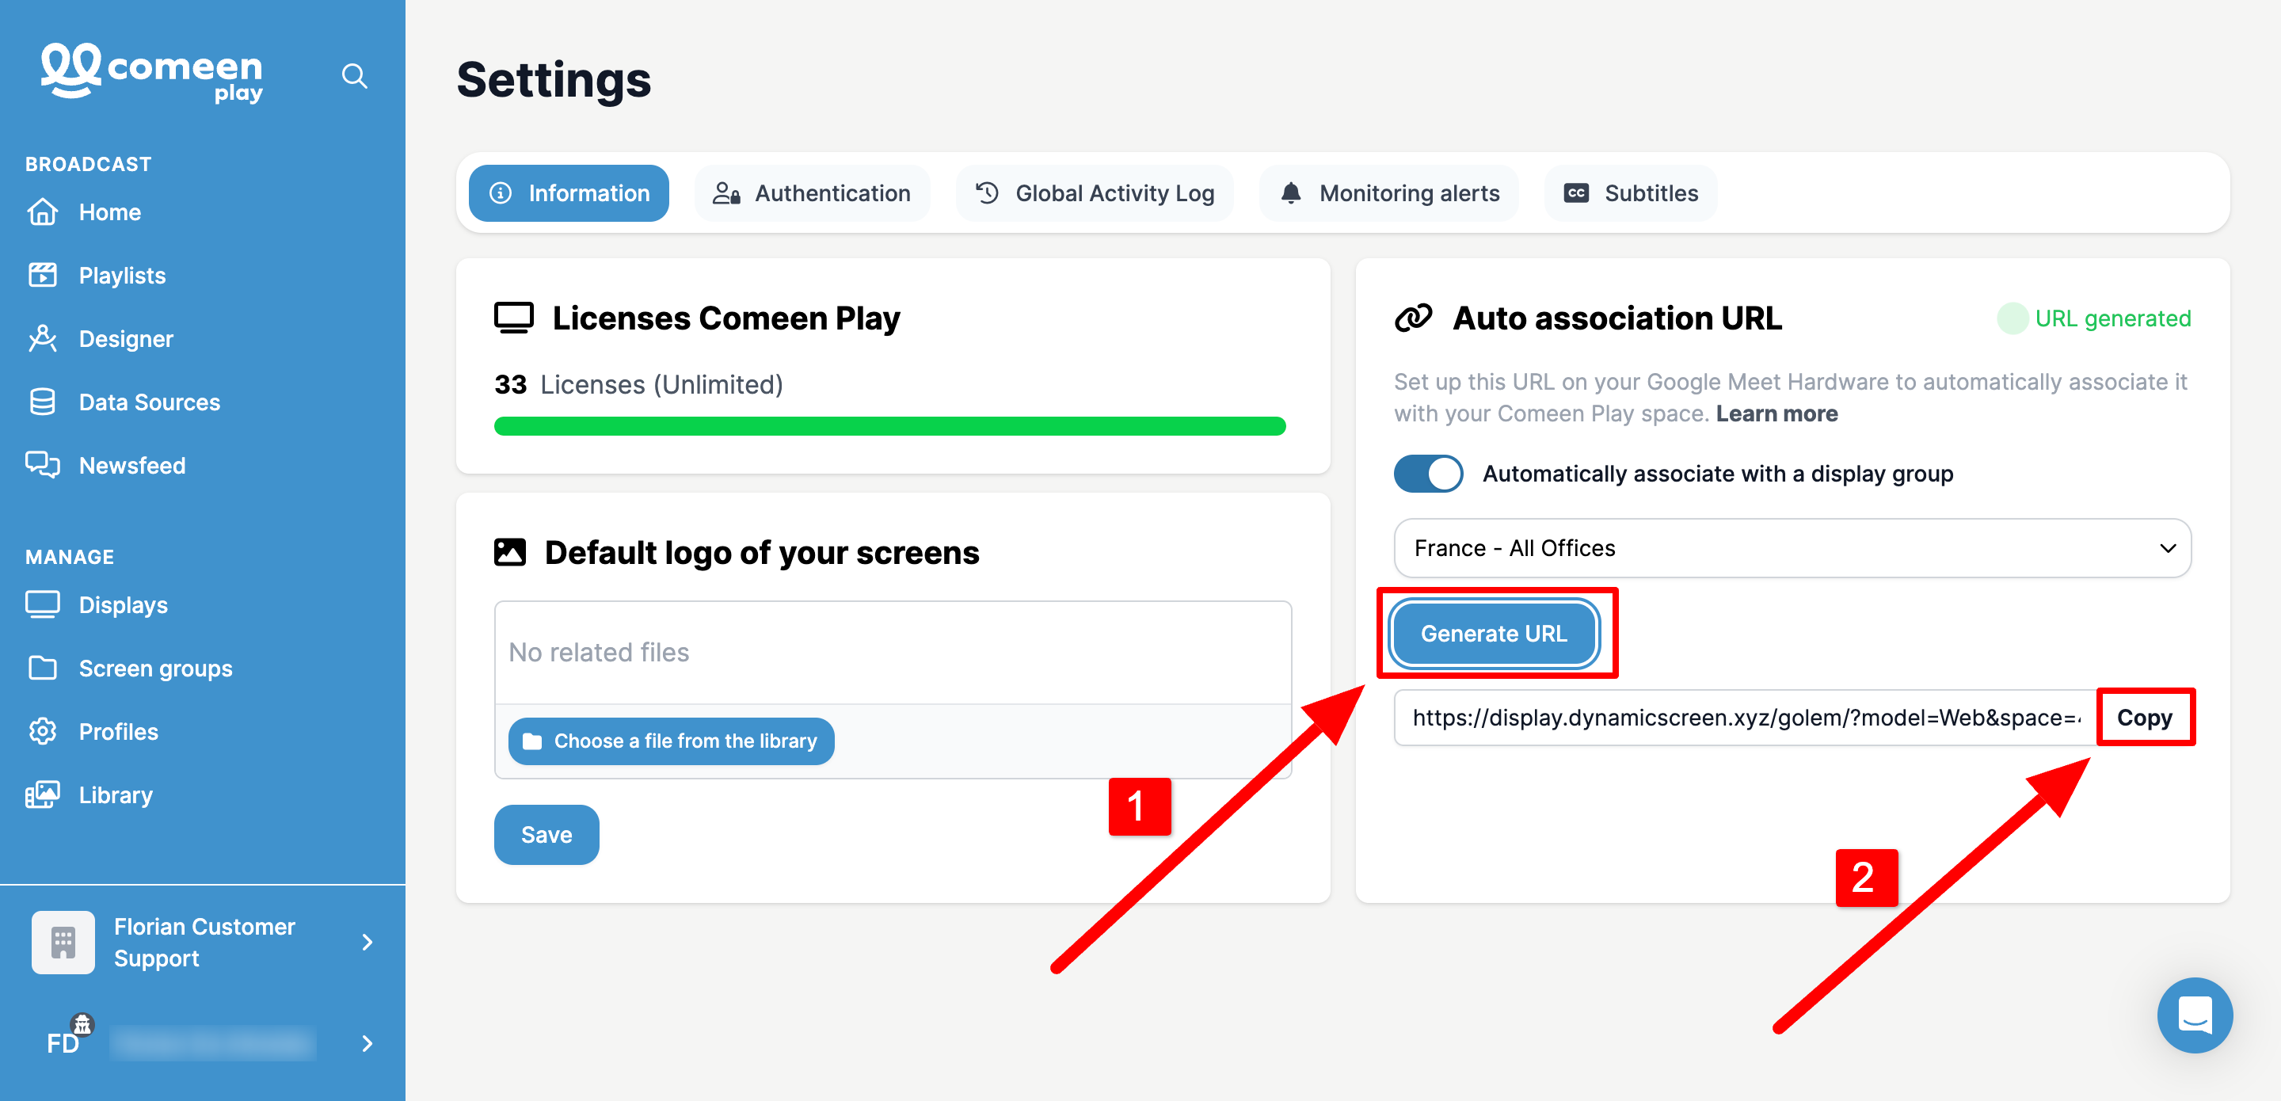The height and width of the screenshot is (1101, 2281).
Task: Open the Home page
Action: point(110,212)
